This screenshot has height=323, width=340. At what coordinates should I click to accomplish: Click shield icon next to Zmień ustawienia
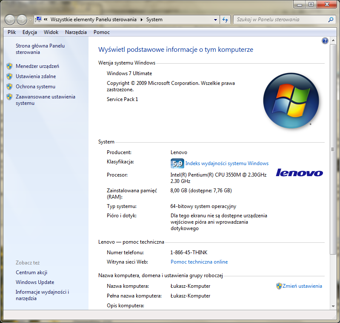279,286
